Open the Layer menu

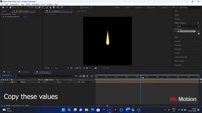tap(22, 4)
